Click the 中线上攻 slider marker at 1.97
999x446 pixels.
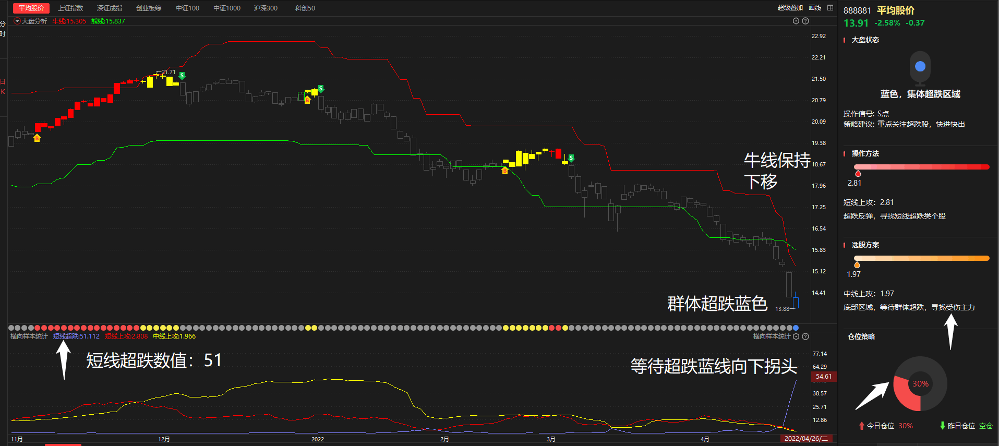(x=857, y=264)
